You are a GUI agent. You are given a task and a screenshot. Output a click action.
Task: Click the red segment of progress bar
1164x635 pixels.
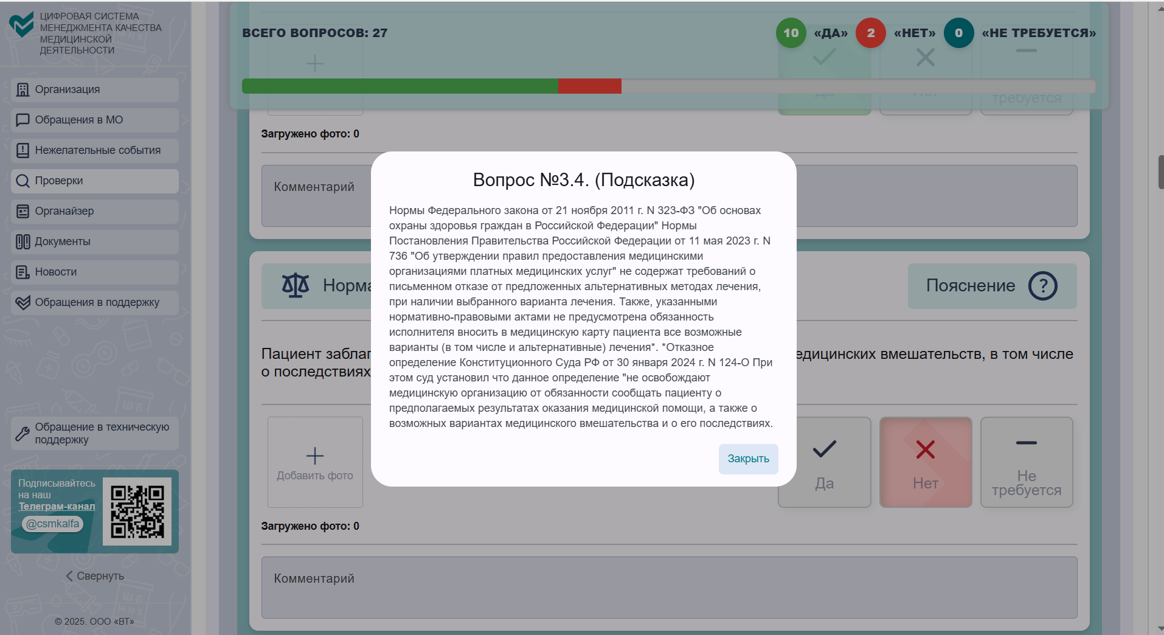coord(589,86)
